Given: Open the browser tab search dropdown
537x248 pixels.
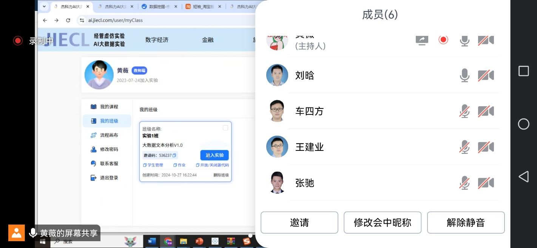Looking at the screenshot, I should pos(44,6).
